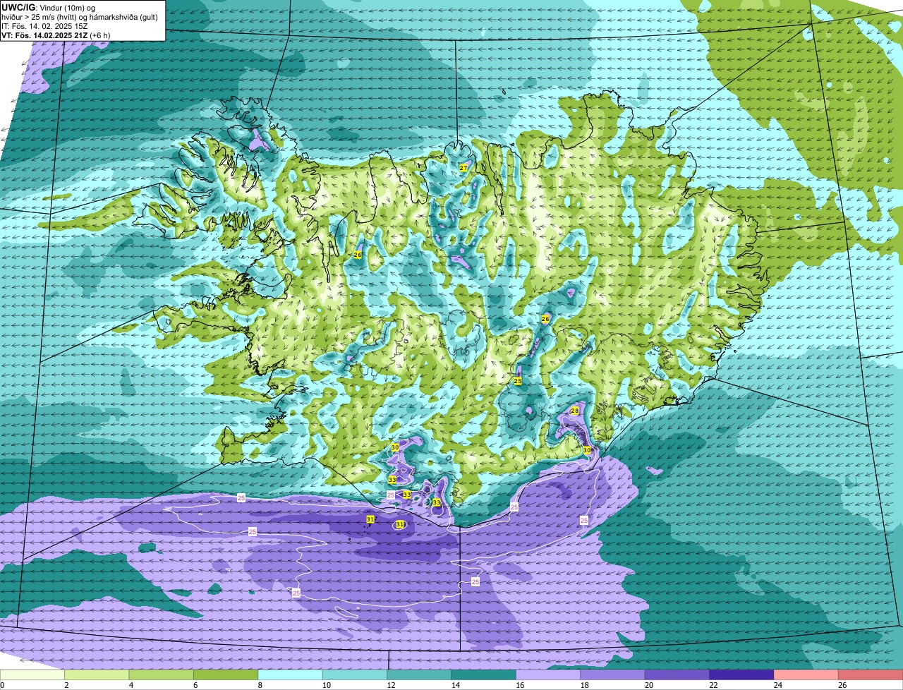Pick the lavender 16–18 m/s legend swatch
903x690 pixels.
pos(549,674)
